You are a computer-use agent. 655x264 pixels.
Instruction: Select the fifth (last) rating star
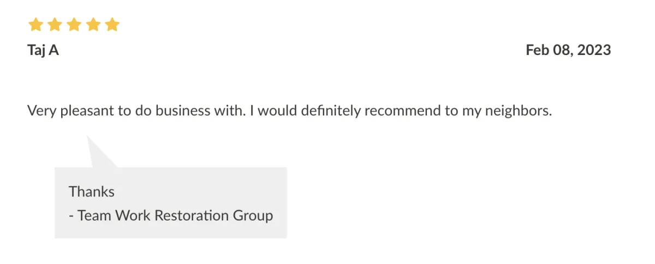click(112, 25)
